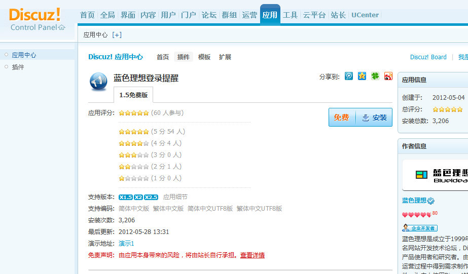Screen dimensions: 468x274
Task: Click the 简体中文UTF8版 encoding text
Action: [x=210, y=209]
